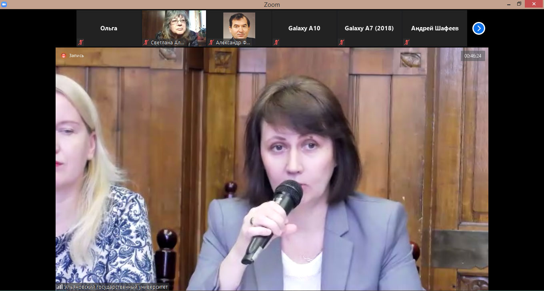
Task: Select the Galaxy A7 (2018) participant tile
Action: [370, 28]
